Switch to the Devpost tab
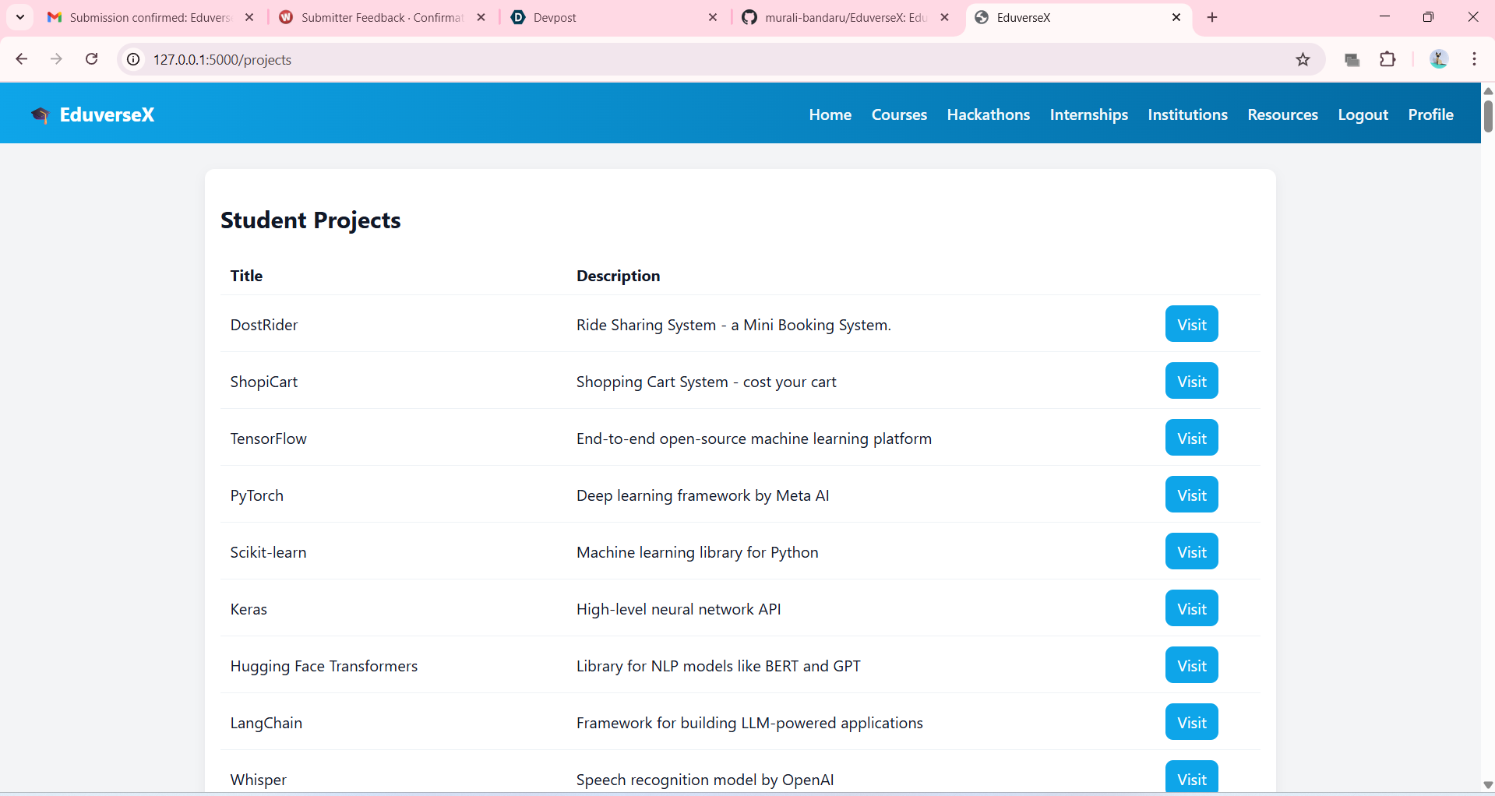This screenshot has width=1495, height=796. coord(614,17)
